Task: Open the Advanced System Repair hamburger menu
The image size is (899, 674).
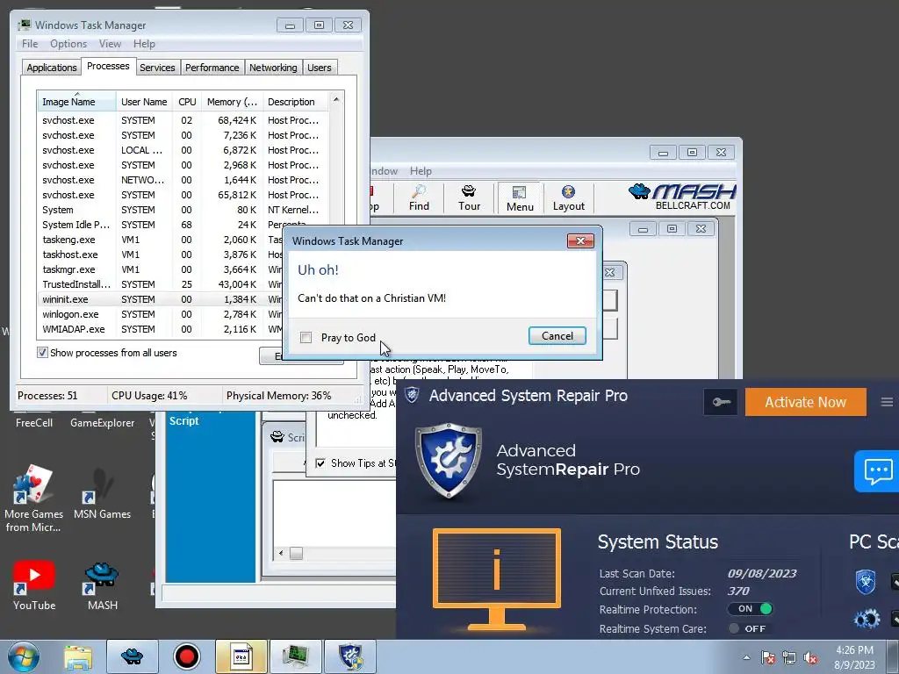Action: tap(887, 402)
